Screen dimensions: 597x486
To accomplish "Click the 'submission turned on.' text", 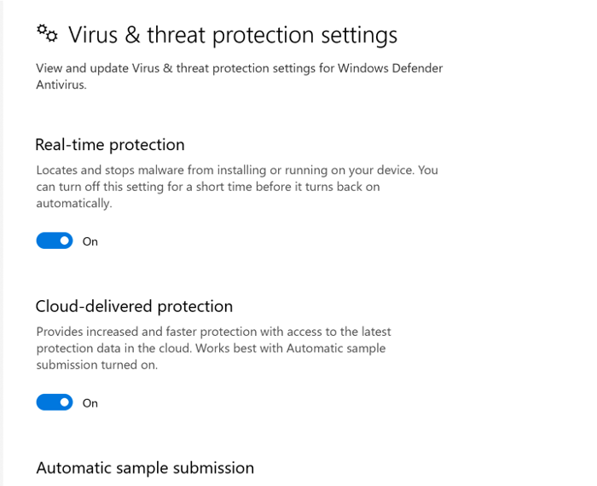I will [97, 366].
